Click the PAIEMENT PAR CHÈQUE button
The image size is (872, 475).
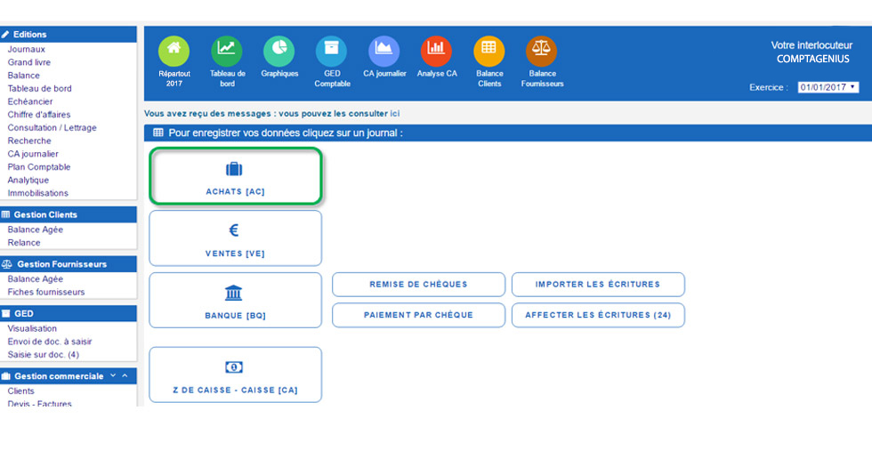(x=418, y=315)
